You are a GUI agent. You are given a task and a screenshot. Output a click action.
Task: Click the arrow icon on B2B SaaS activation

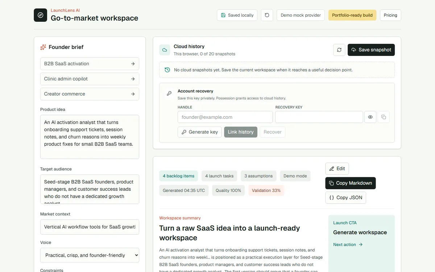pyautogui.click(x=133, y=64)
